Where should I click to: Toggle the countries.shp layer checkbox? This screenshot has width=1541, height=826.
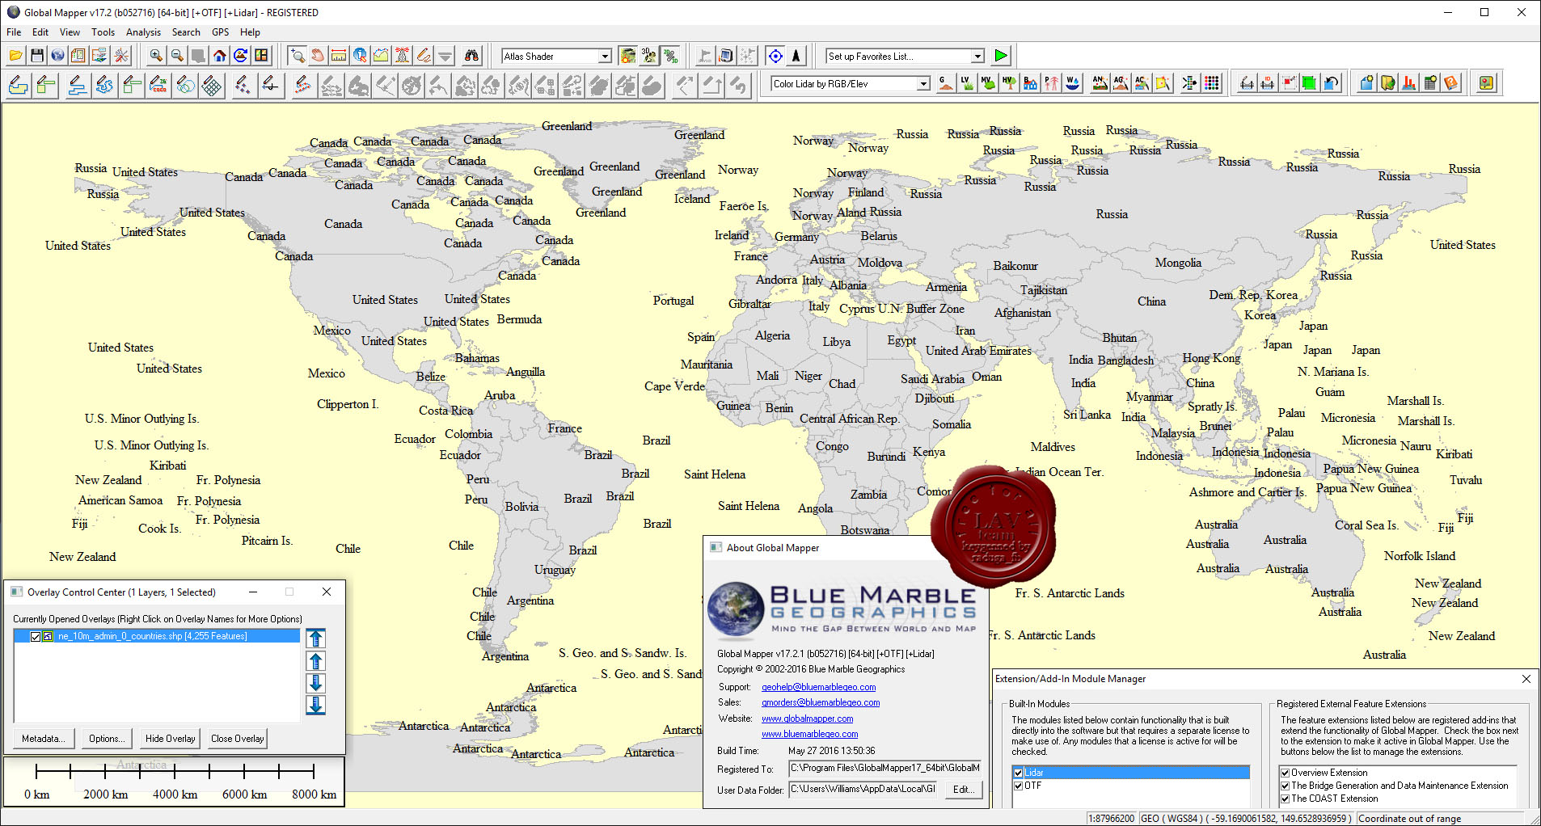click(36, 637)
